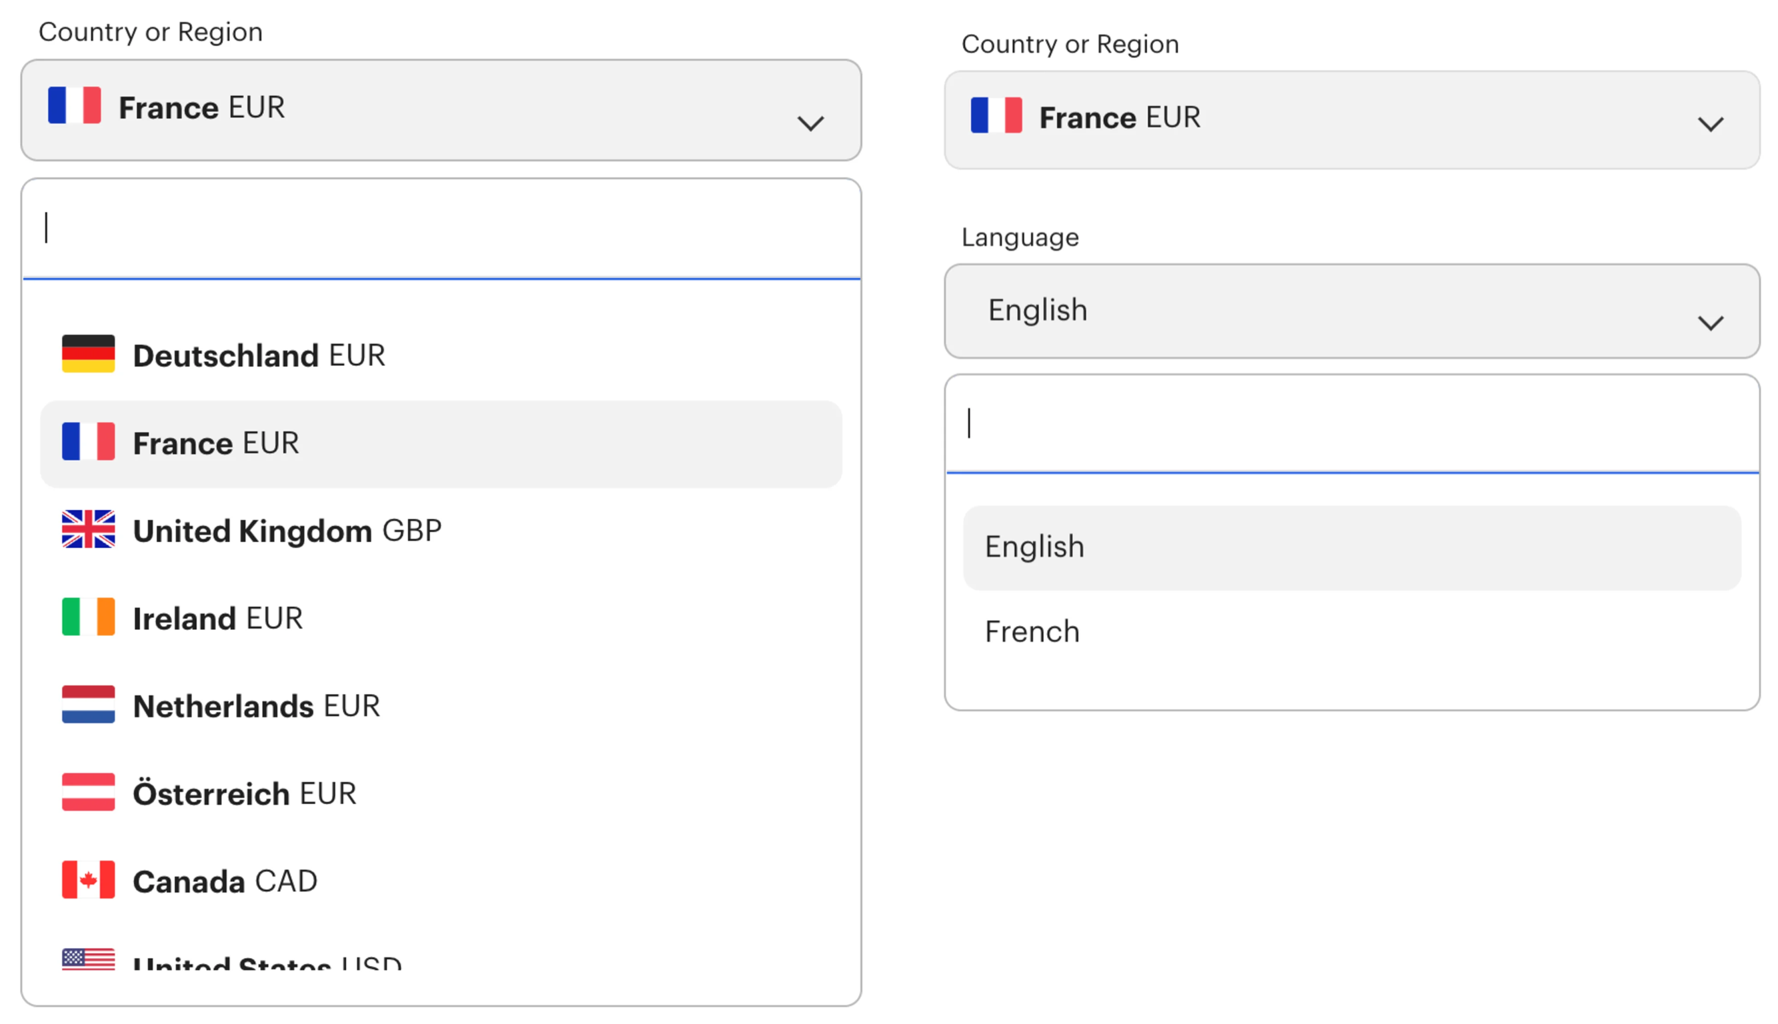Image resolution: width=1778 pixels, height=1024 pixels.
Task: Focus the country search input field
Action: tap(440, 228)
